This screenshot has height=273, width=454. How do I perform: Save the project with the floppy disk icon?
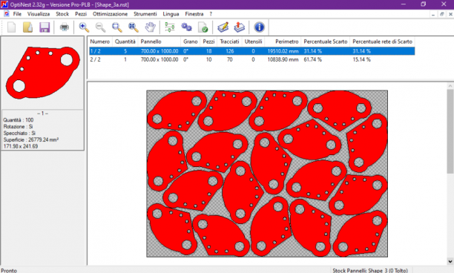point(45,27)
